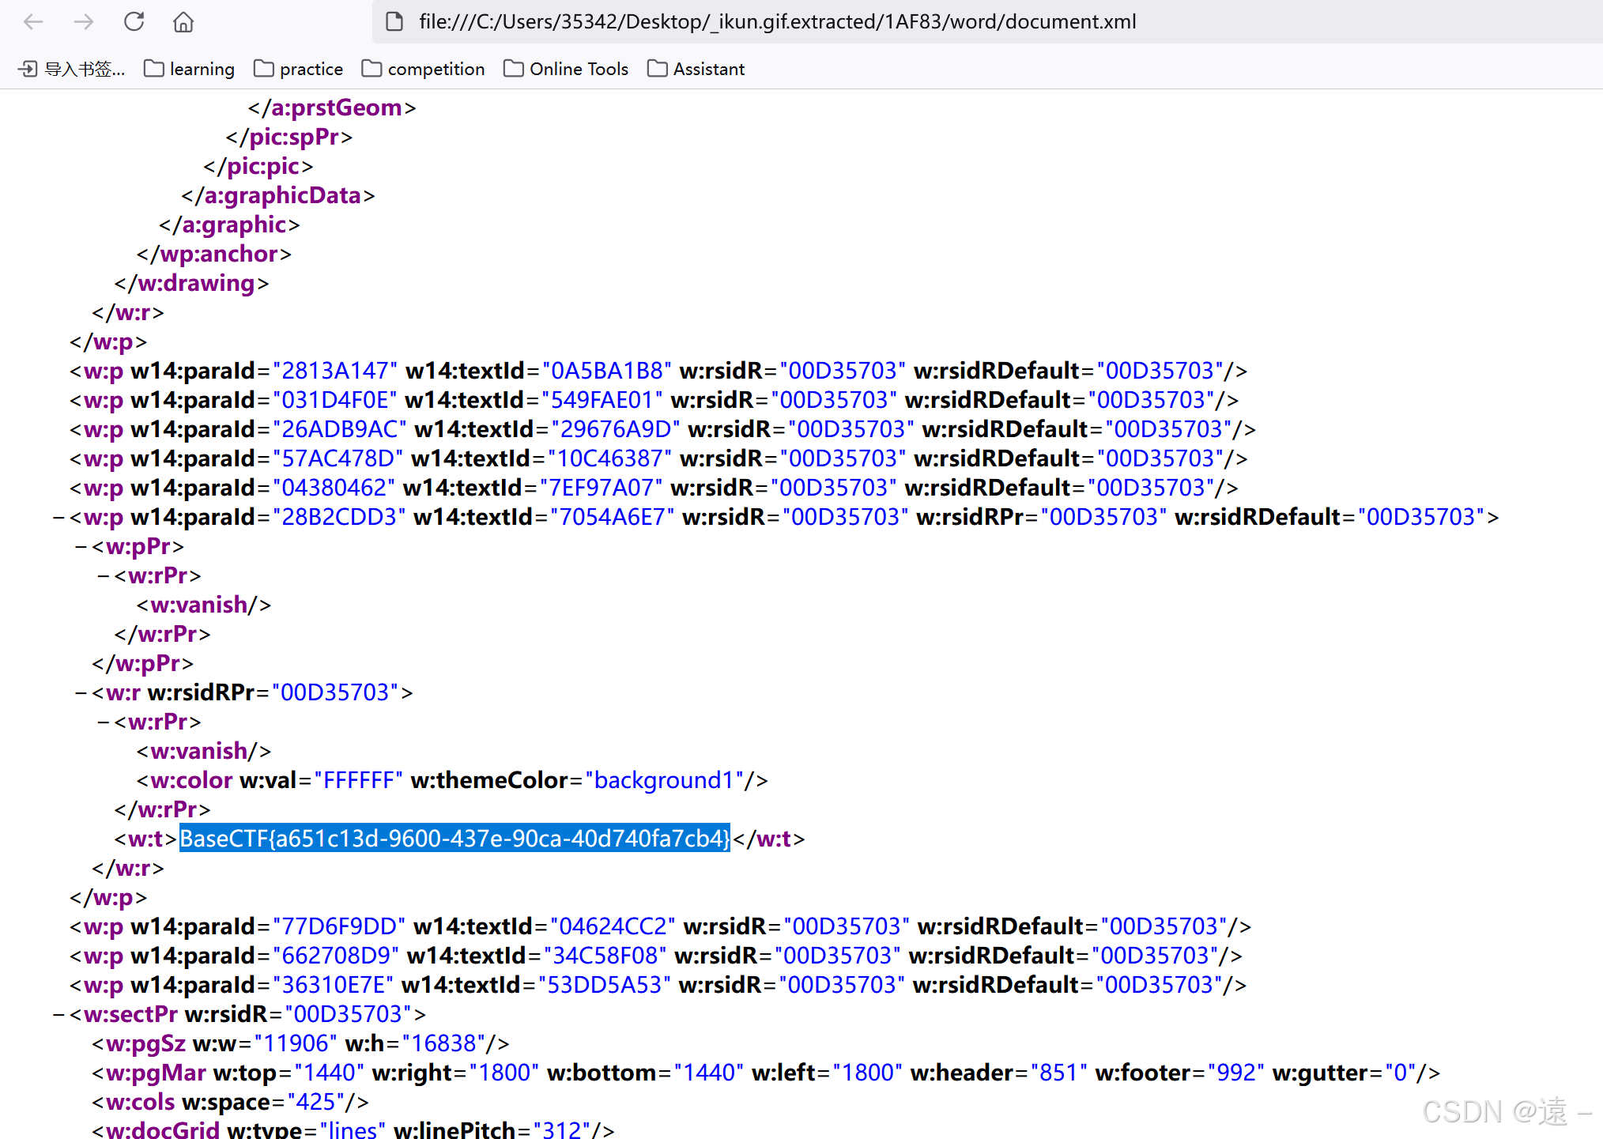Reload the document.xml page
Viewport: 1603px width, 1139px height.
click(134, 22)
